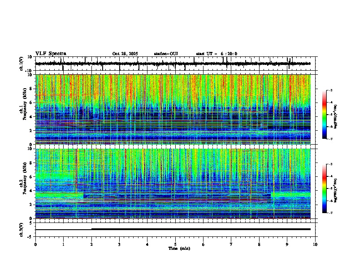Screen dimensions: 355x274
Task: Click the "3" tick on the Time axis
Action: coord(119,244)
